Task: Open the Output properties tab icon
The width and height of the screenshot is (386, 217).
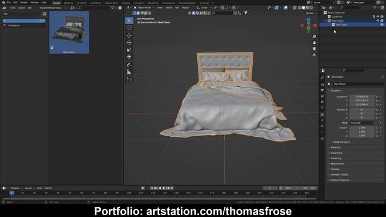Action: tap(322, 90)
